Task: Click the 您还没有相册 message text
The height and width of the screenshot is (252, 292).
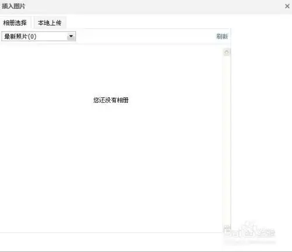Action: (111, 100)
